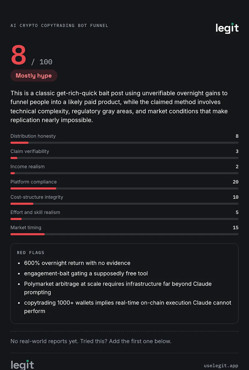Open the uselegit.app footer link
Screen dimensions: 249x370
tap(221, 366)
